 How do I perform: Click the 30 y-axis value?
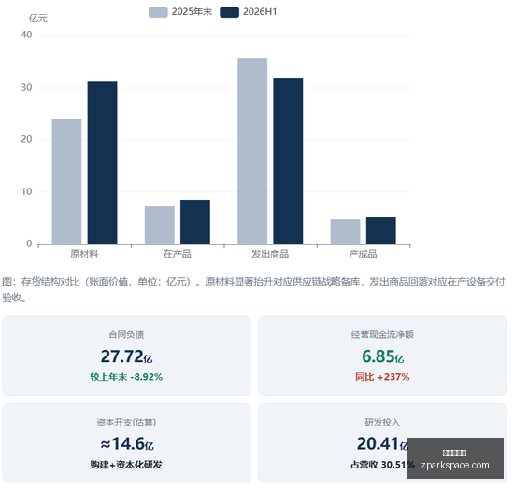click(26, 88)
